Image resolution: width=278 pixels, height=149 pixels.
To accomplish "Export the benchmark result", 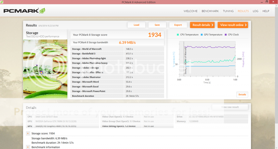I will coord(178,25).
